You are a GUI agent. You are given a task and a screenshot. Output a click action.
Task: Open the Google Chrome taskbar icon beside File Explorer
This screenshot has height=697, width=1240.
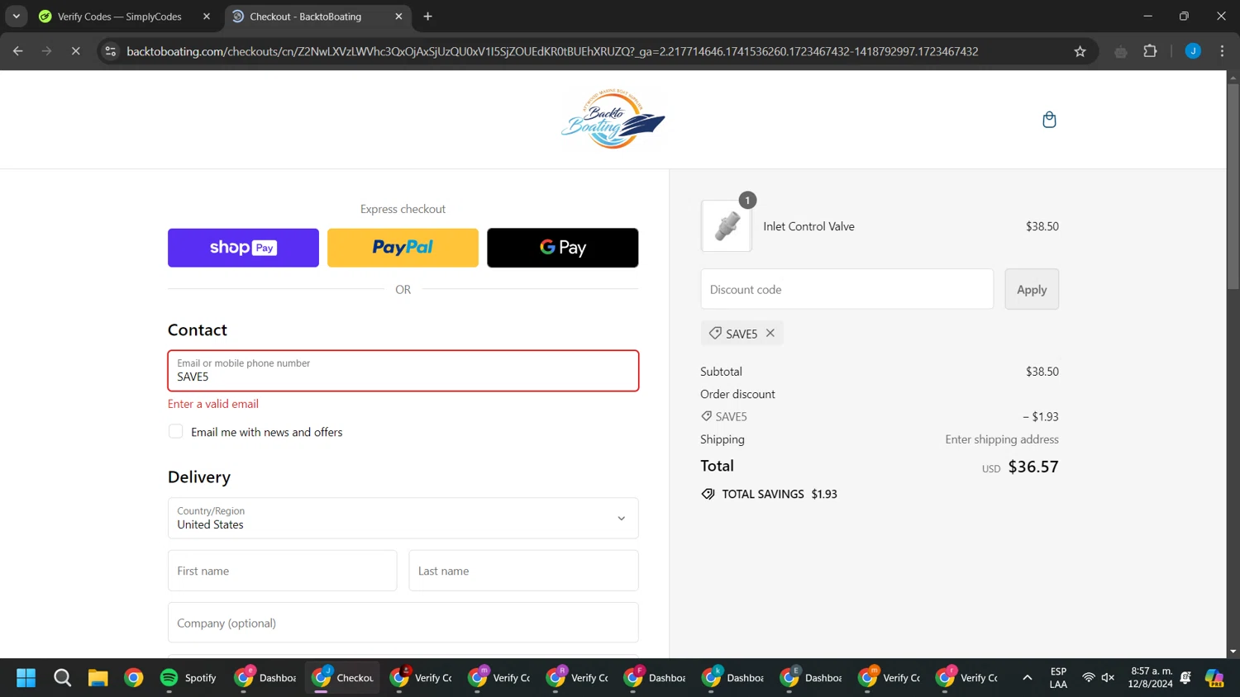click(x=133, y=678)
